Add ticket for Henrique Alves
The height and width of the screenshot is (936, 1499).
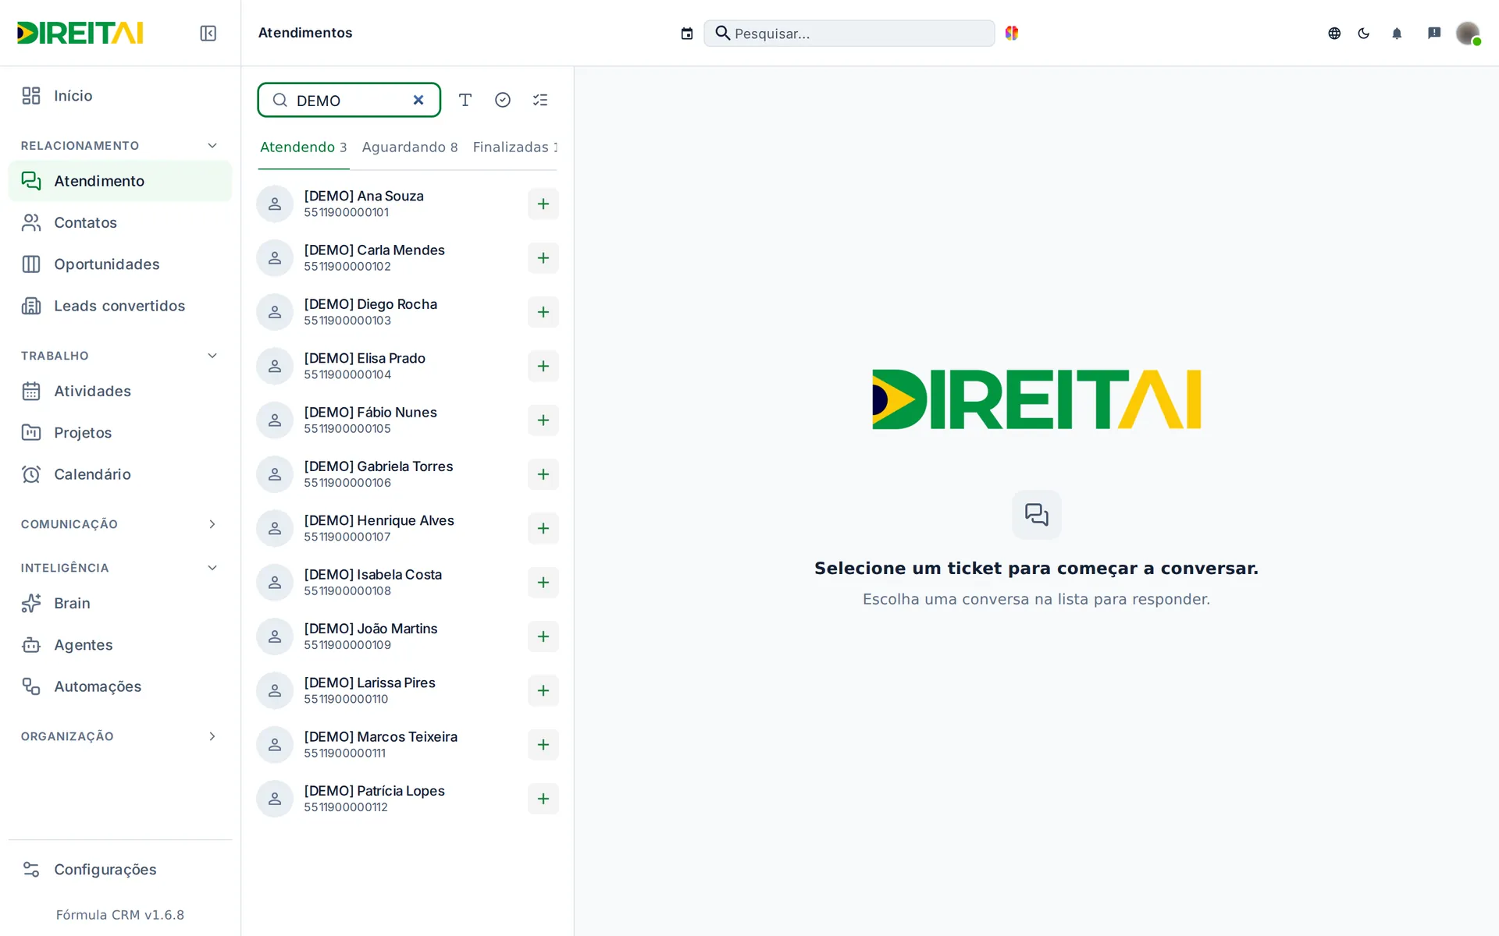543,529
